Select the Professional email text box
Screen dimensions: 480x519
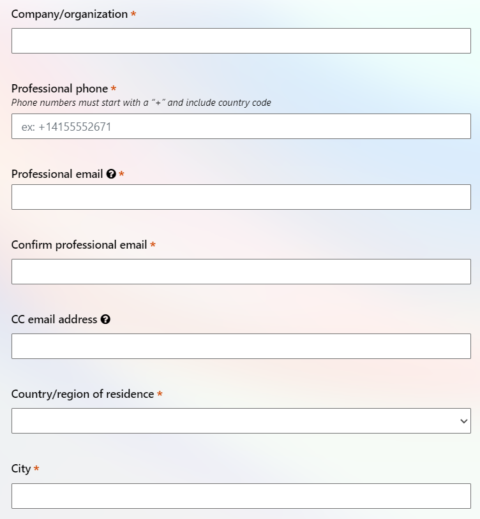point(241,197)
